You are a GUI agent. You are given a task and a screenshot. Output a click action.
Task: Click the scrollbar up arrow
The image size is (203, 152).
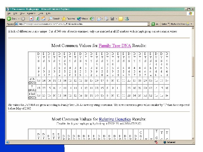193,28
